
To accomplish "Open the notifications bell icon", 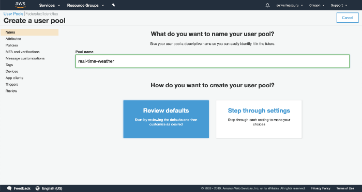I will 267,5.
